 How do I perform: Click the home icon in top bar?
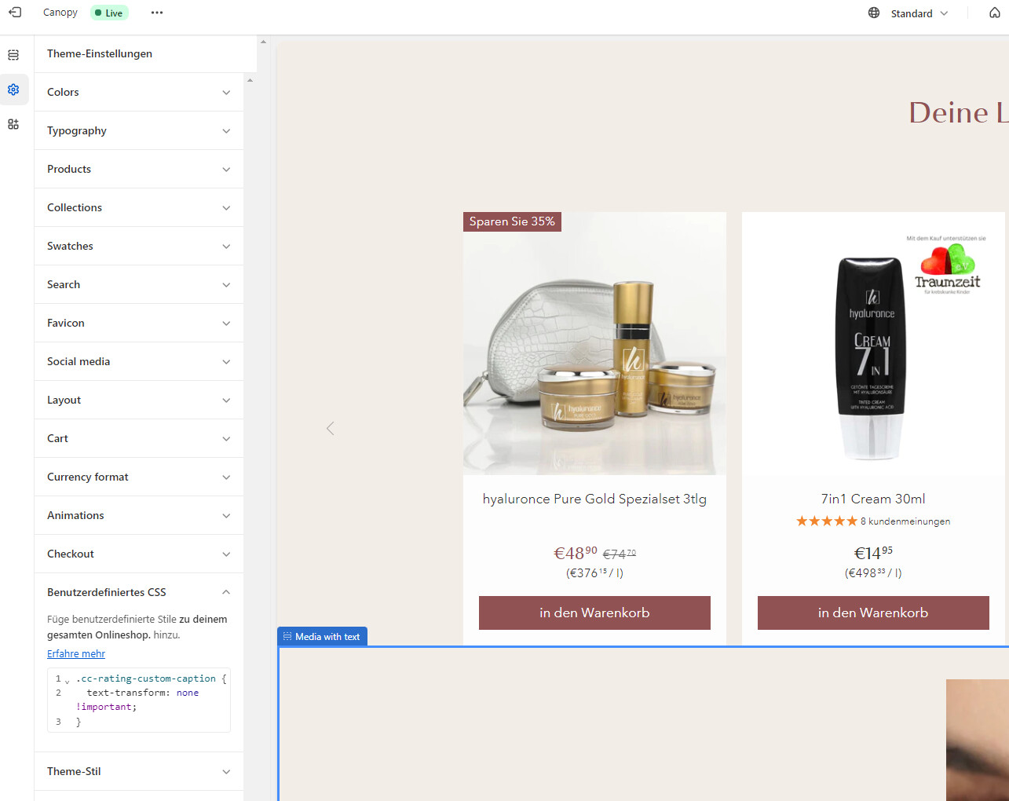click(995, 13)
